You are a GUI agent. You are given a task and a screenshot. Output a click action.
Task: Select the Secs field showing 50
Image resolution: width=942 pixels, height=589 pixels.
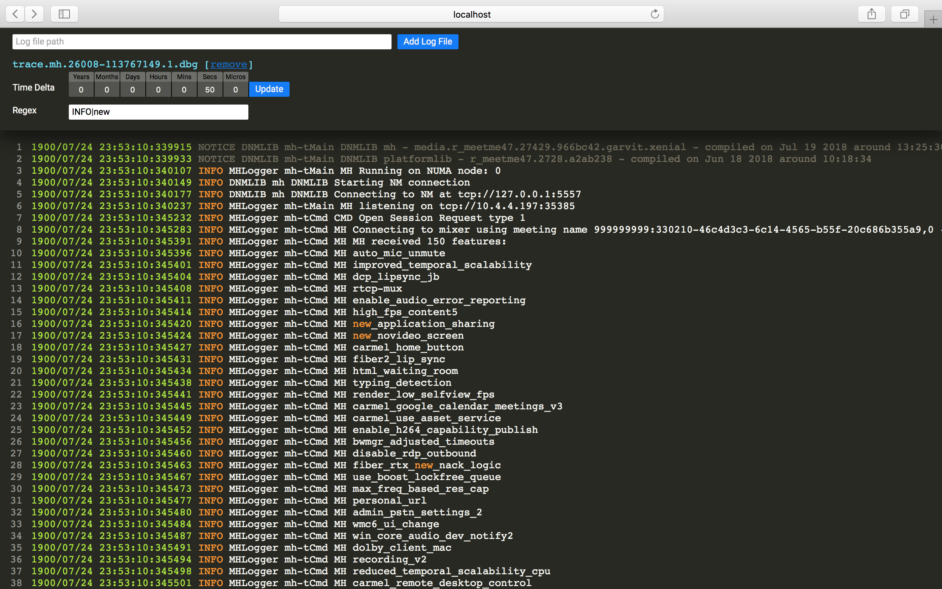click(x=210, y=89)
